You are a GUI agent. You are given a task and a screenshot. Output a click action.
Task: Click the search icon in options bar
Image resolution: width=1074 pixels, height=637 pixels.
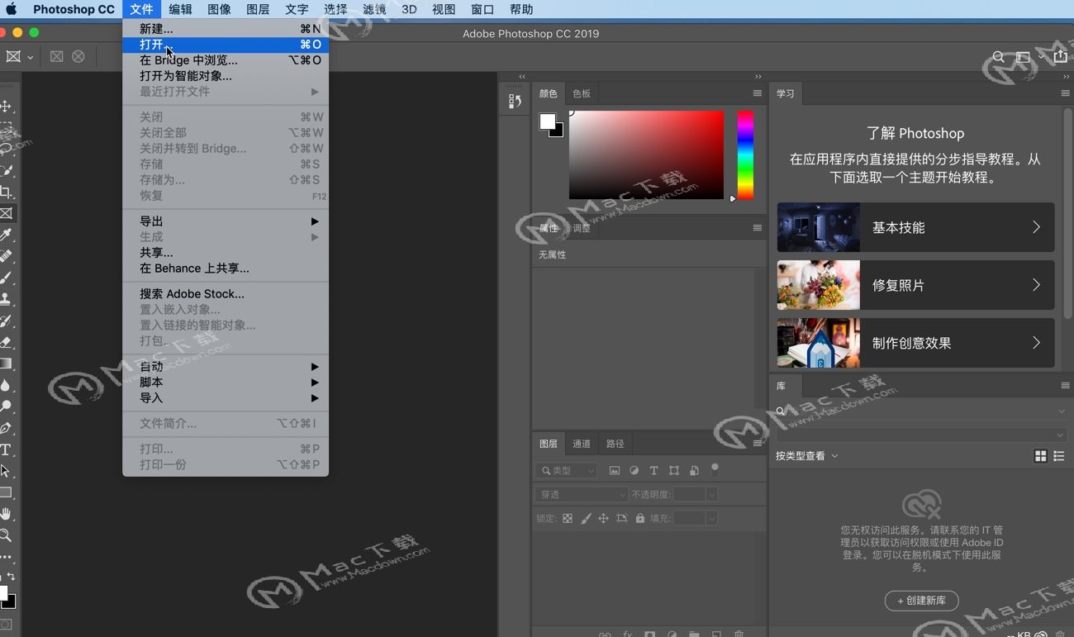[998, 57]
